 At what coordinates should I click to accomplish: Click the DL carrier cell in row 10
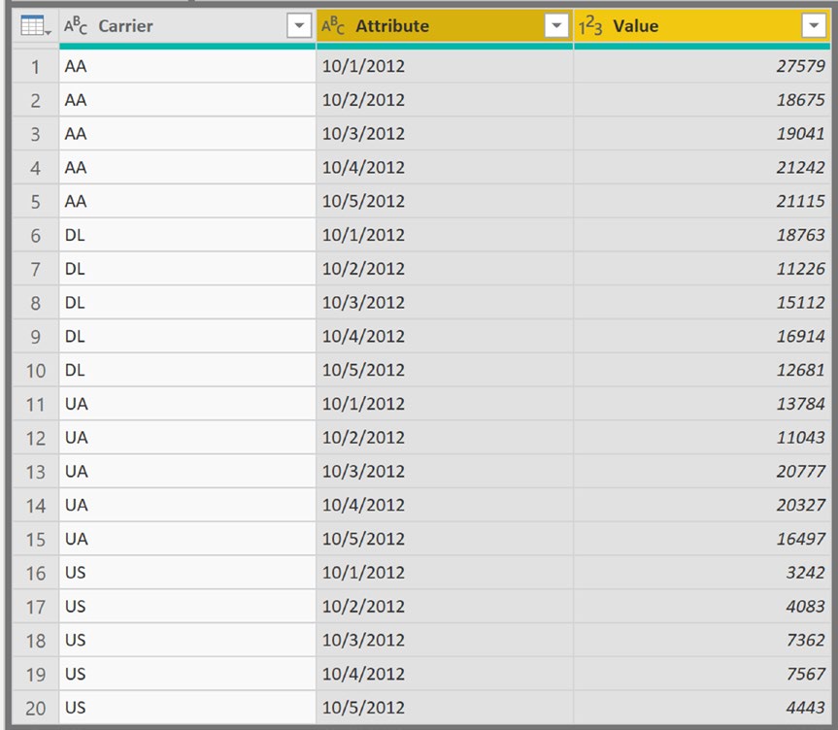[187, 371]
